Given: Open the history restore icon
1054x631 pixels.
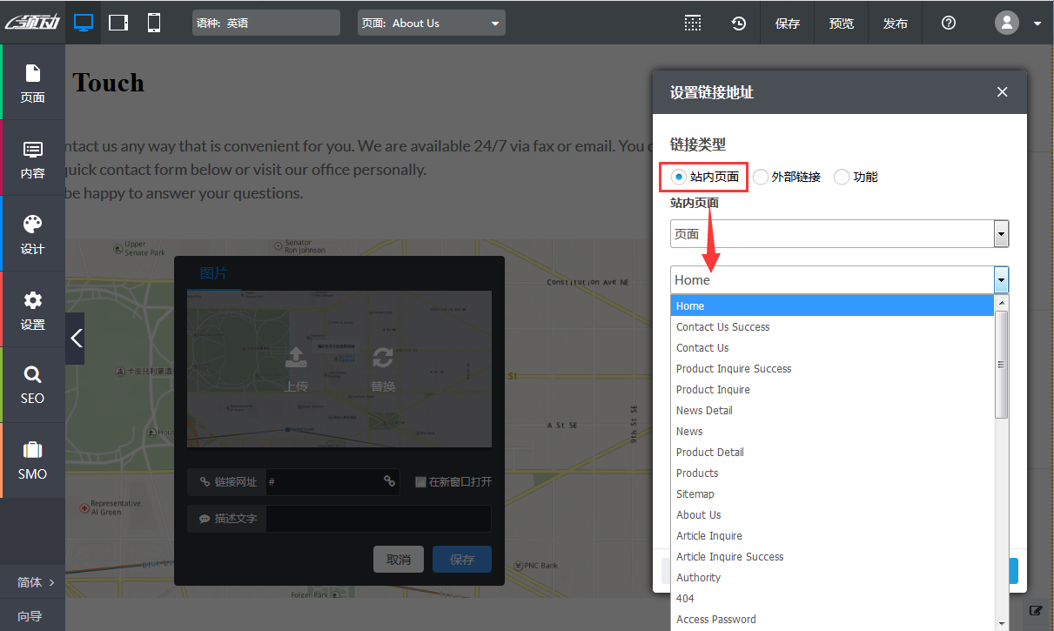Looking at the screenshot, I should (738, 23).
